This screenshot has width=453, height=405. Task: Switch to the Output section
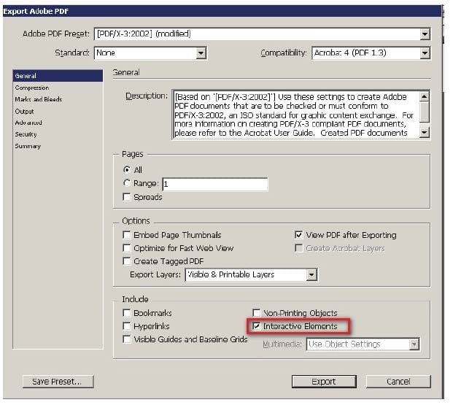tap(24, 111)
